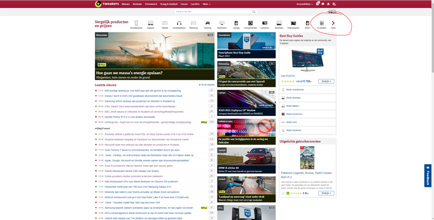The height and width of the screenshot is (220, 434).
Task: Open news item 'Gran Turismo 7 bevat nu microtransacties'
Action: 142,150
